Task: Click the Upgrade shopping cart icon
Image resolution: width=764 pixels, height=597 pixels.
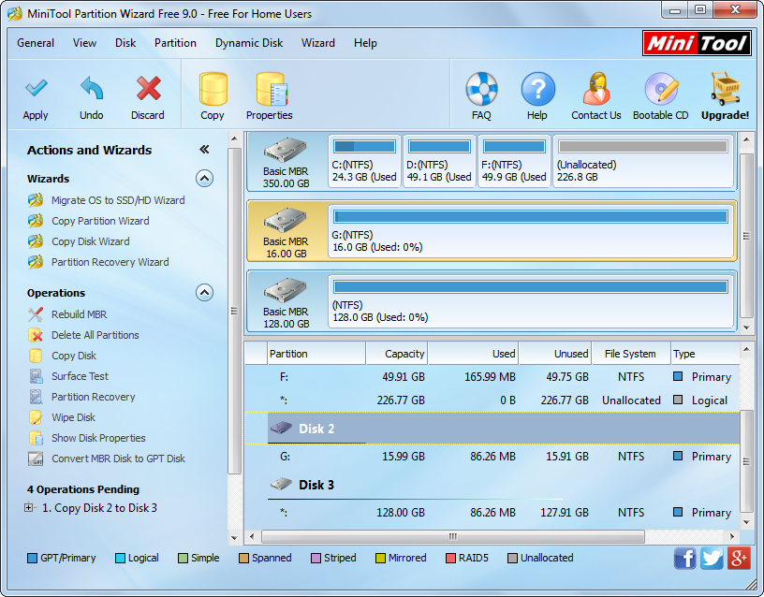Action: 725,89
